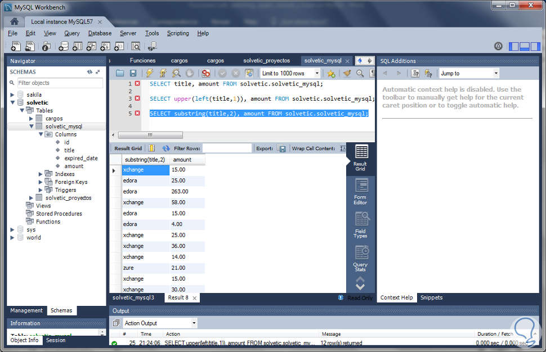The image size is (546, 352).
Task: Open the Database menu
Action: point(100,33)
